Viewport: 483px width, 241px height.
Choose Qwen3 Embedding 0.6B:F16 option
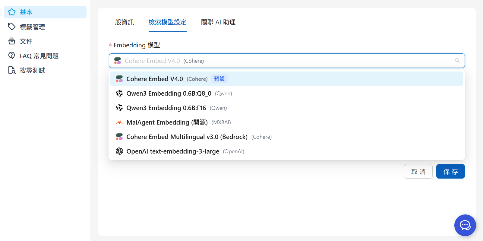click(166, 108)
